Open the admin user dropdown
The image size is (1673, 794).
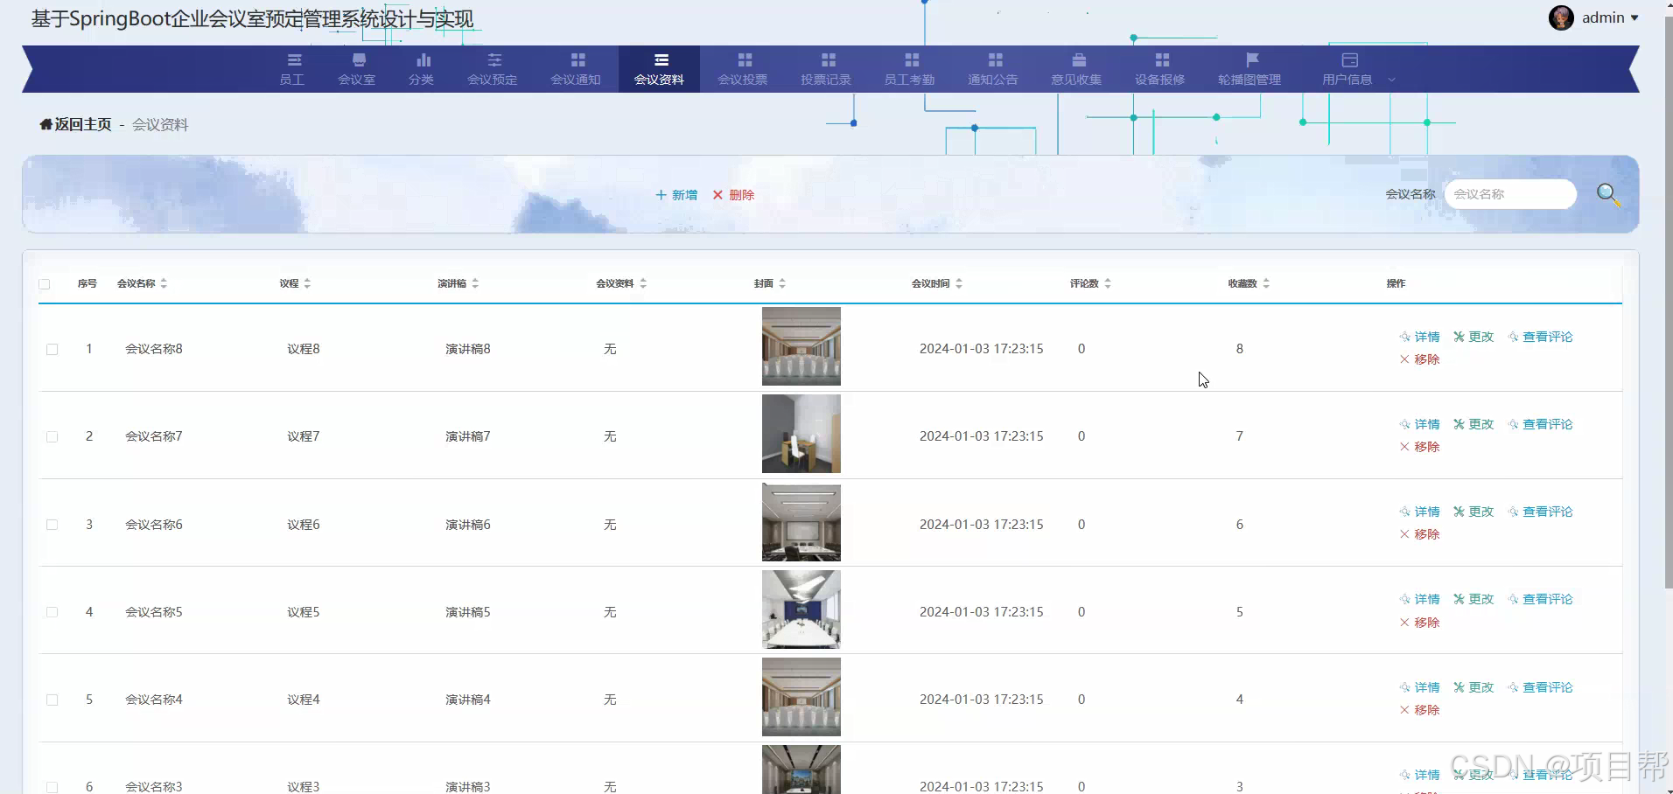click(1594, 17)
